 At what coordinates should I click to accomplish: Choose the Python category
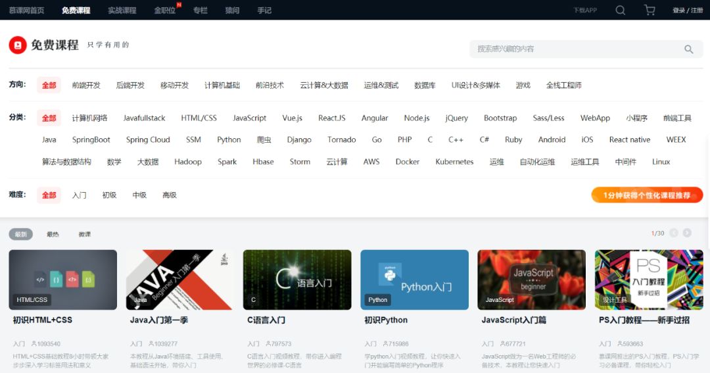(x=229, y=139)
